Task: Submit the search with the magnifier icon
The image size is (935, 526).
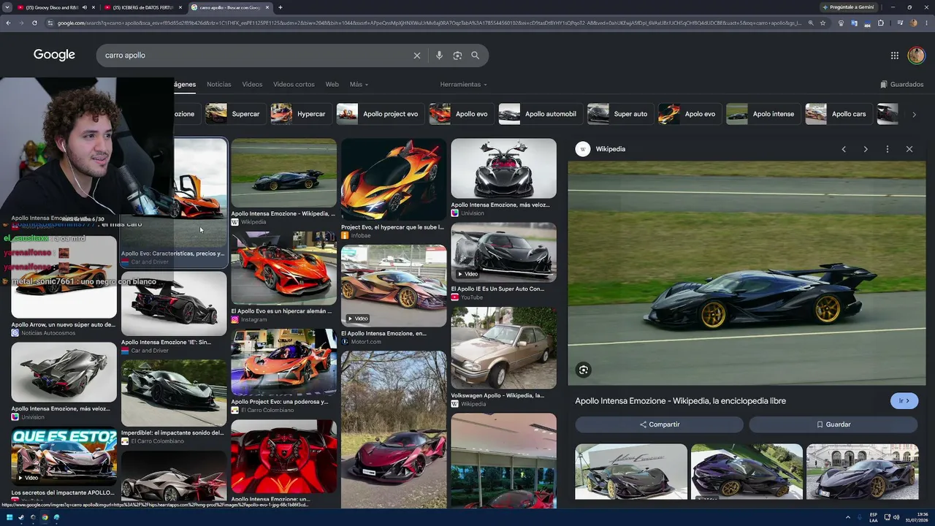Action: tap(476, 56)
